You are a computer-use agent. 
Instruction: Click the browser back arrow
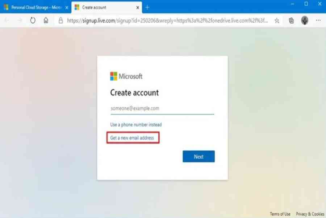coord(7,20)
